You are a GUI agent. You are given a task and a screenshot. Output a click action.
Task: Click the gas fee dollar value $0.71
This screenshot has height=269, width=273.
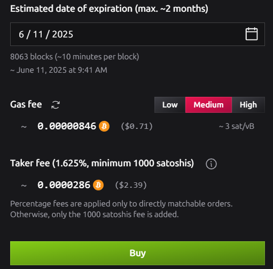tap(137, 126)
